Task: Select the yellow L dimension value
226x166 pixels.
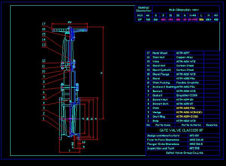Action: click(x=201, y=19)
